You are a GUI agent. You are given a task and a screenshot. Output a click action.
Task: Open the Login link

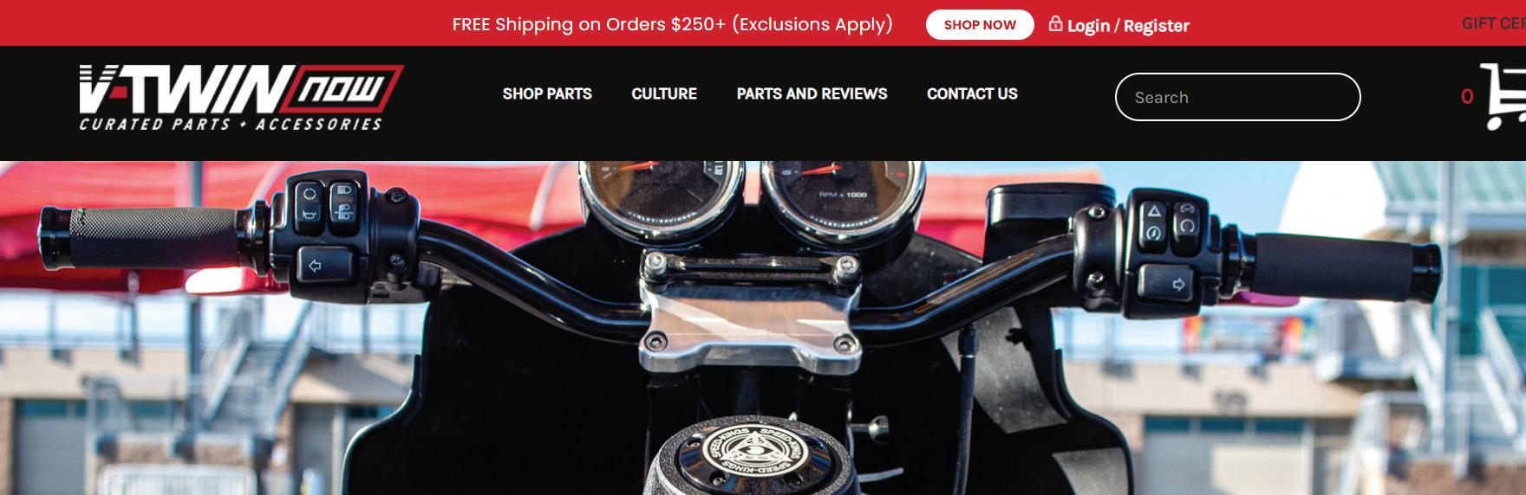pyautogui.click(x=1088, y=26)
